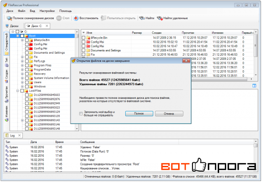Click the Восстановить restore icon
Screen dimensions: 262x182
(76, 18)
